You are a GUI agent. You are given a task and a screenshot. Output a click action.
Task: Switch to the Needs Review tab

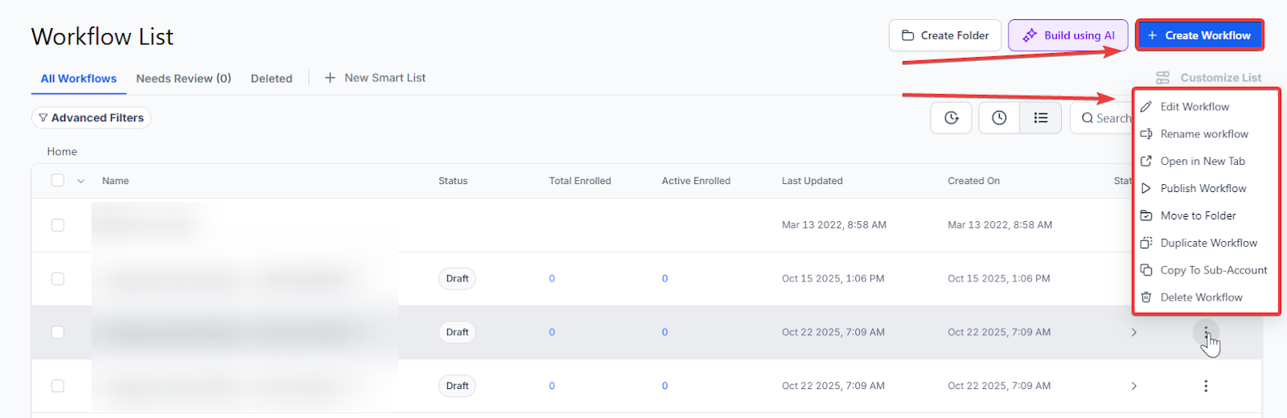point(183,79)
